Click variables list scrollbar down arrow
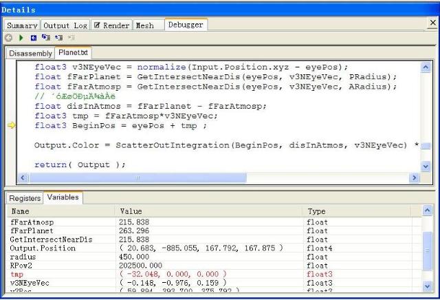This screenshot has height=300, width=440. click(x=427, y=286)
